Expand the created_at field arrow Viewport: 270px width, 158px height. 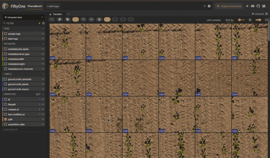coord(43,109)
